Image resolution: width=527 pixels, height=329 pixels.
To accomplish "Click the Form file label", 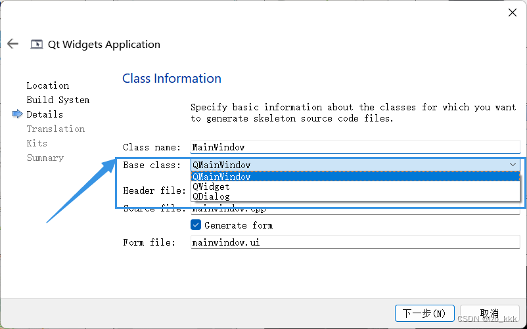I will [149, 242].
